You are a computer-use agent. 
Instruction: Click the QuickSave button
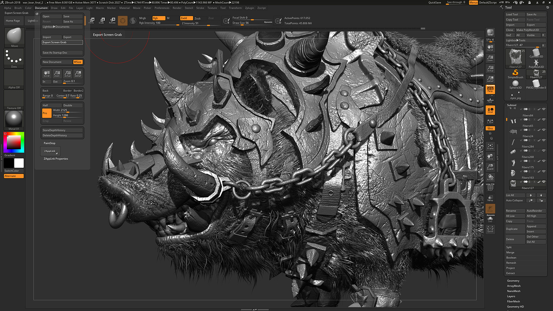pos(435,2)
